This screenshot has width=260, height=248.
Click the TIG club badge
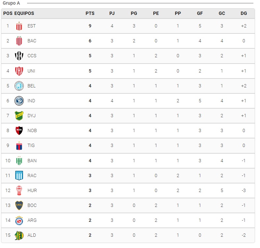point(19,146)
